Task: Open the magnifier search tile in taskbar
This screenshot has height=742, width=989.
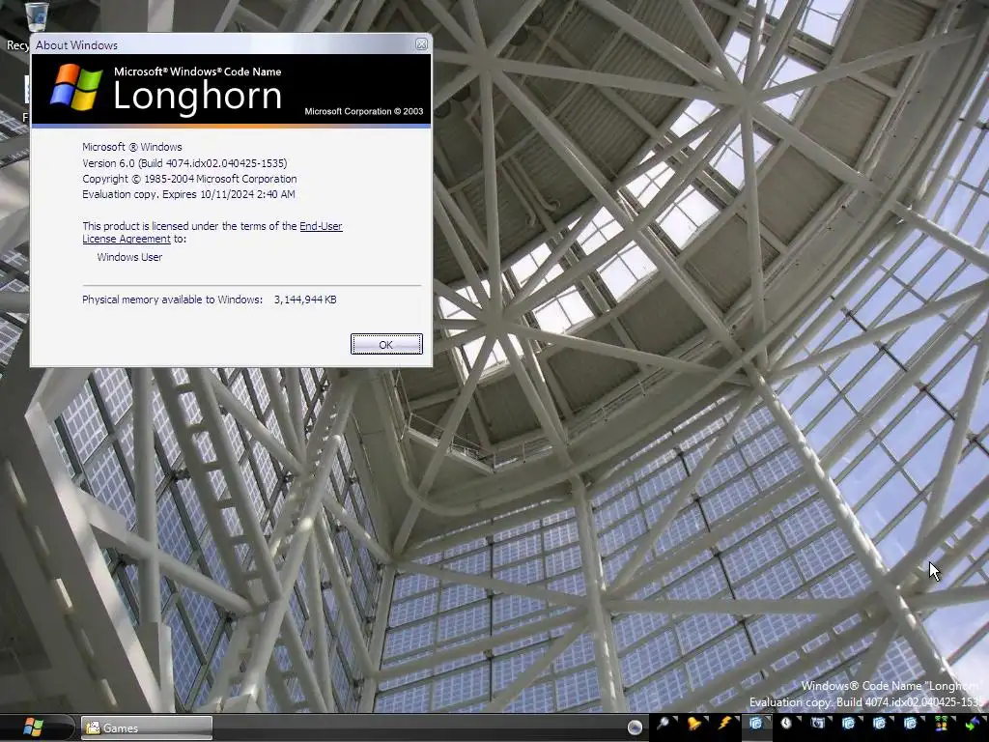Action: point(663,723)
